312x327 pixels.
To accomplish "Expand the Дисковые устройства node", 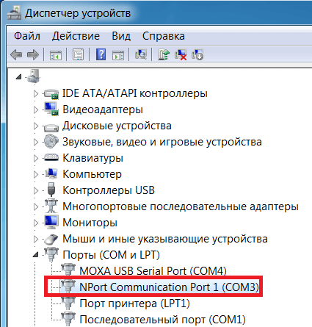I will pyautogui.click(x=36, y=126).
